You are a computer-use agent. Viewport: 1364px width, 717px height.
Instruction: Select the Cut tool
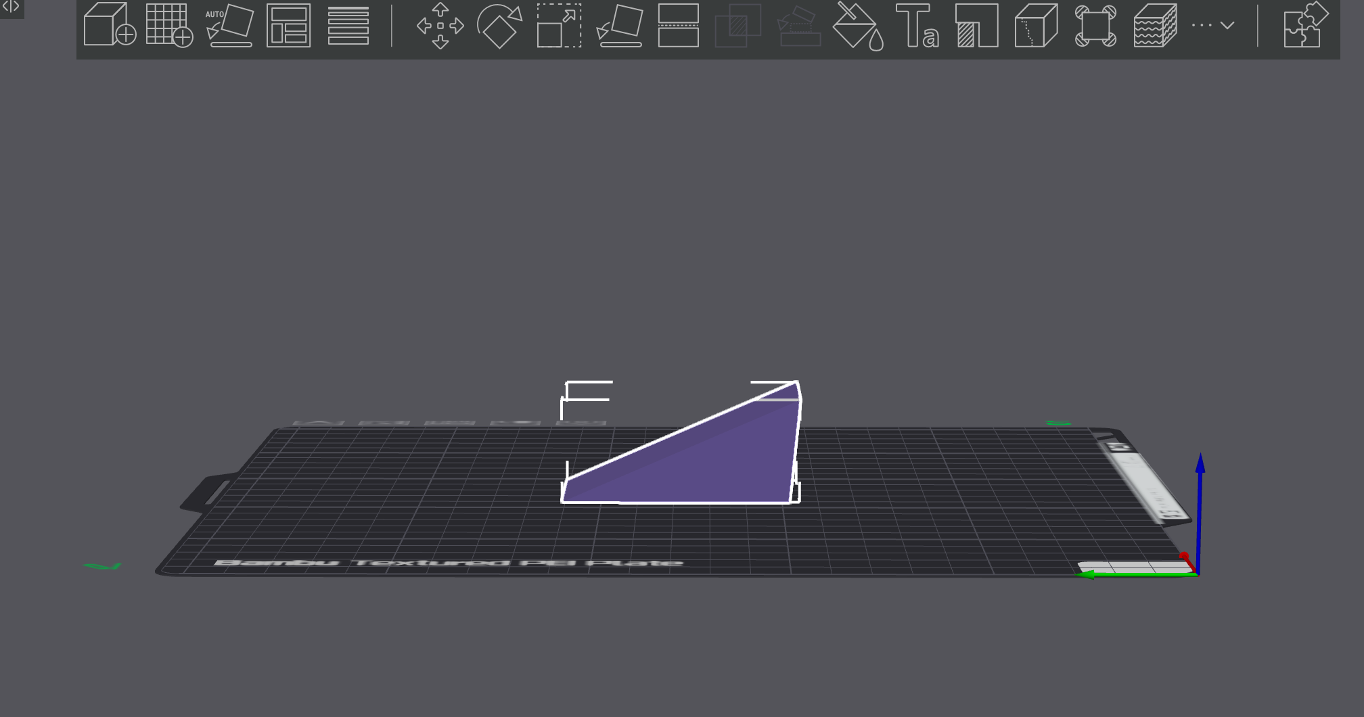pos(679,25)
